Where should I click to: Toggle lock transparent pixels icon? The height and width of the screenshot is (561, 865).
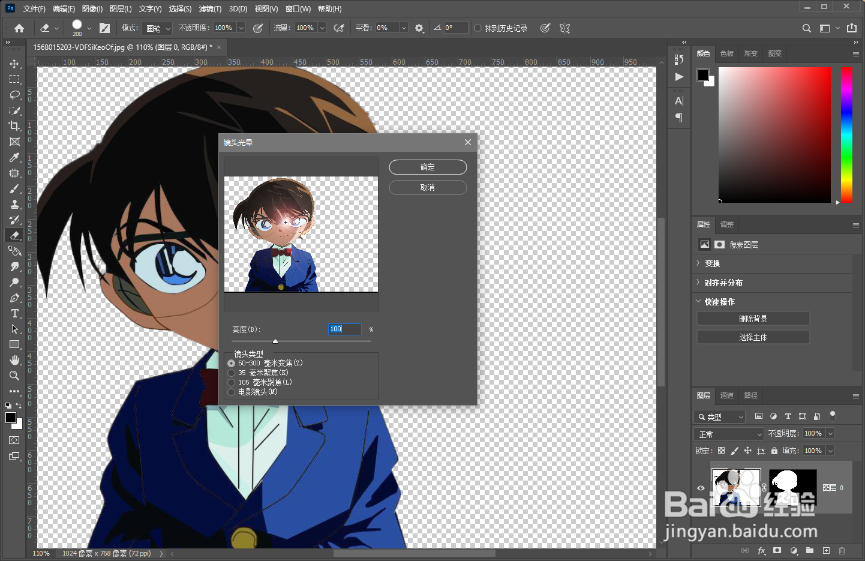[x=721, y=451]
